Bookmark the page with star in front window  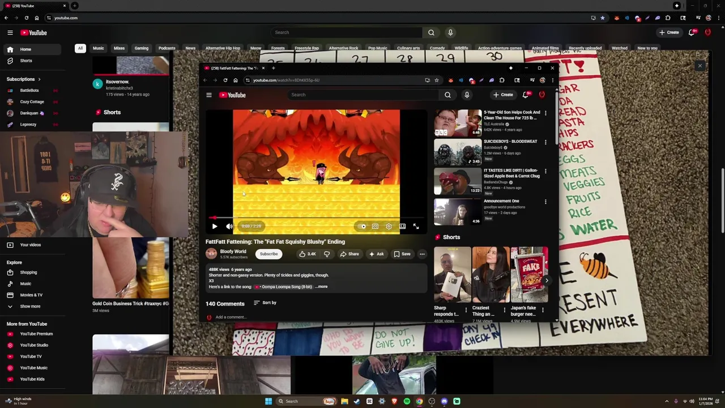click(436, 80)
